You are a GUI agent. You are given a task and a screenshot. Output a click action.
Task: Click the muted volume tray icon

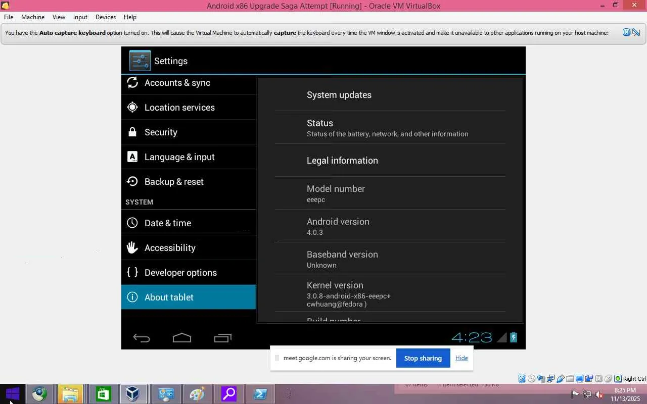pyautogui.click(x=599, y=394)
